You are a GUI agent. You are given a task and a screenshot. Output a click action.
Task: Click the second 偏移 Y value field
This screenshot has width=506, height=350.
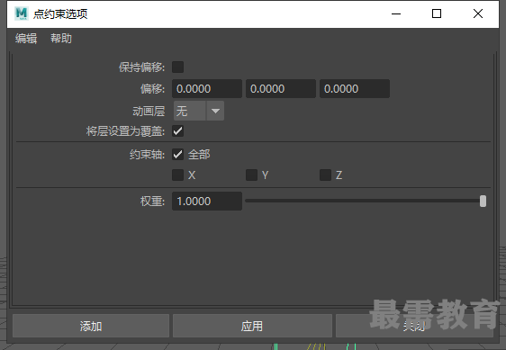(281, 89)
